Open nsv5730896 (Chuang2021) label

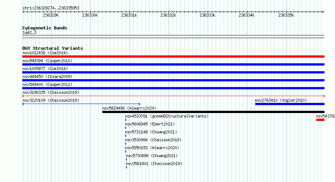click(x=152, y=156)
